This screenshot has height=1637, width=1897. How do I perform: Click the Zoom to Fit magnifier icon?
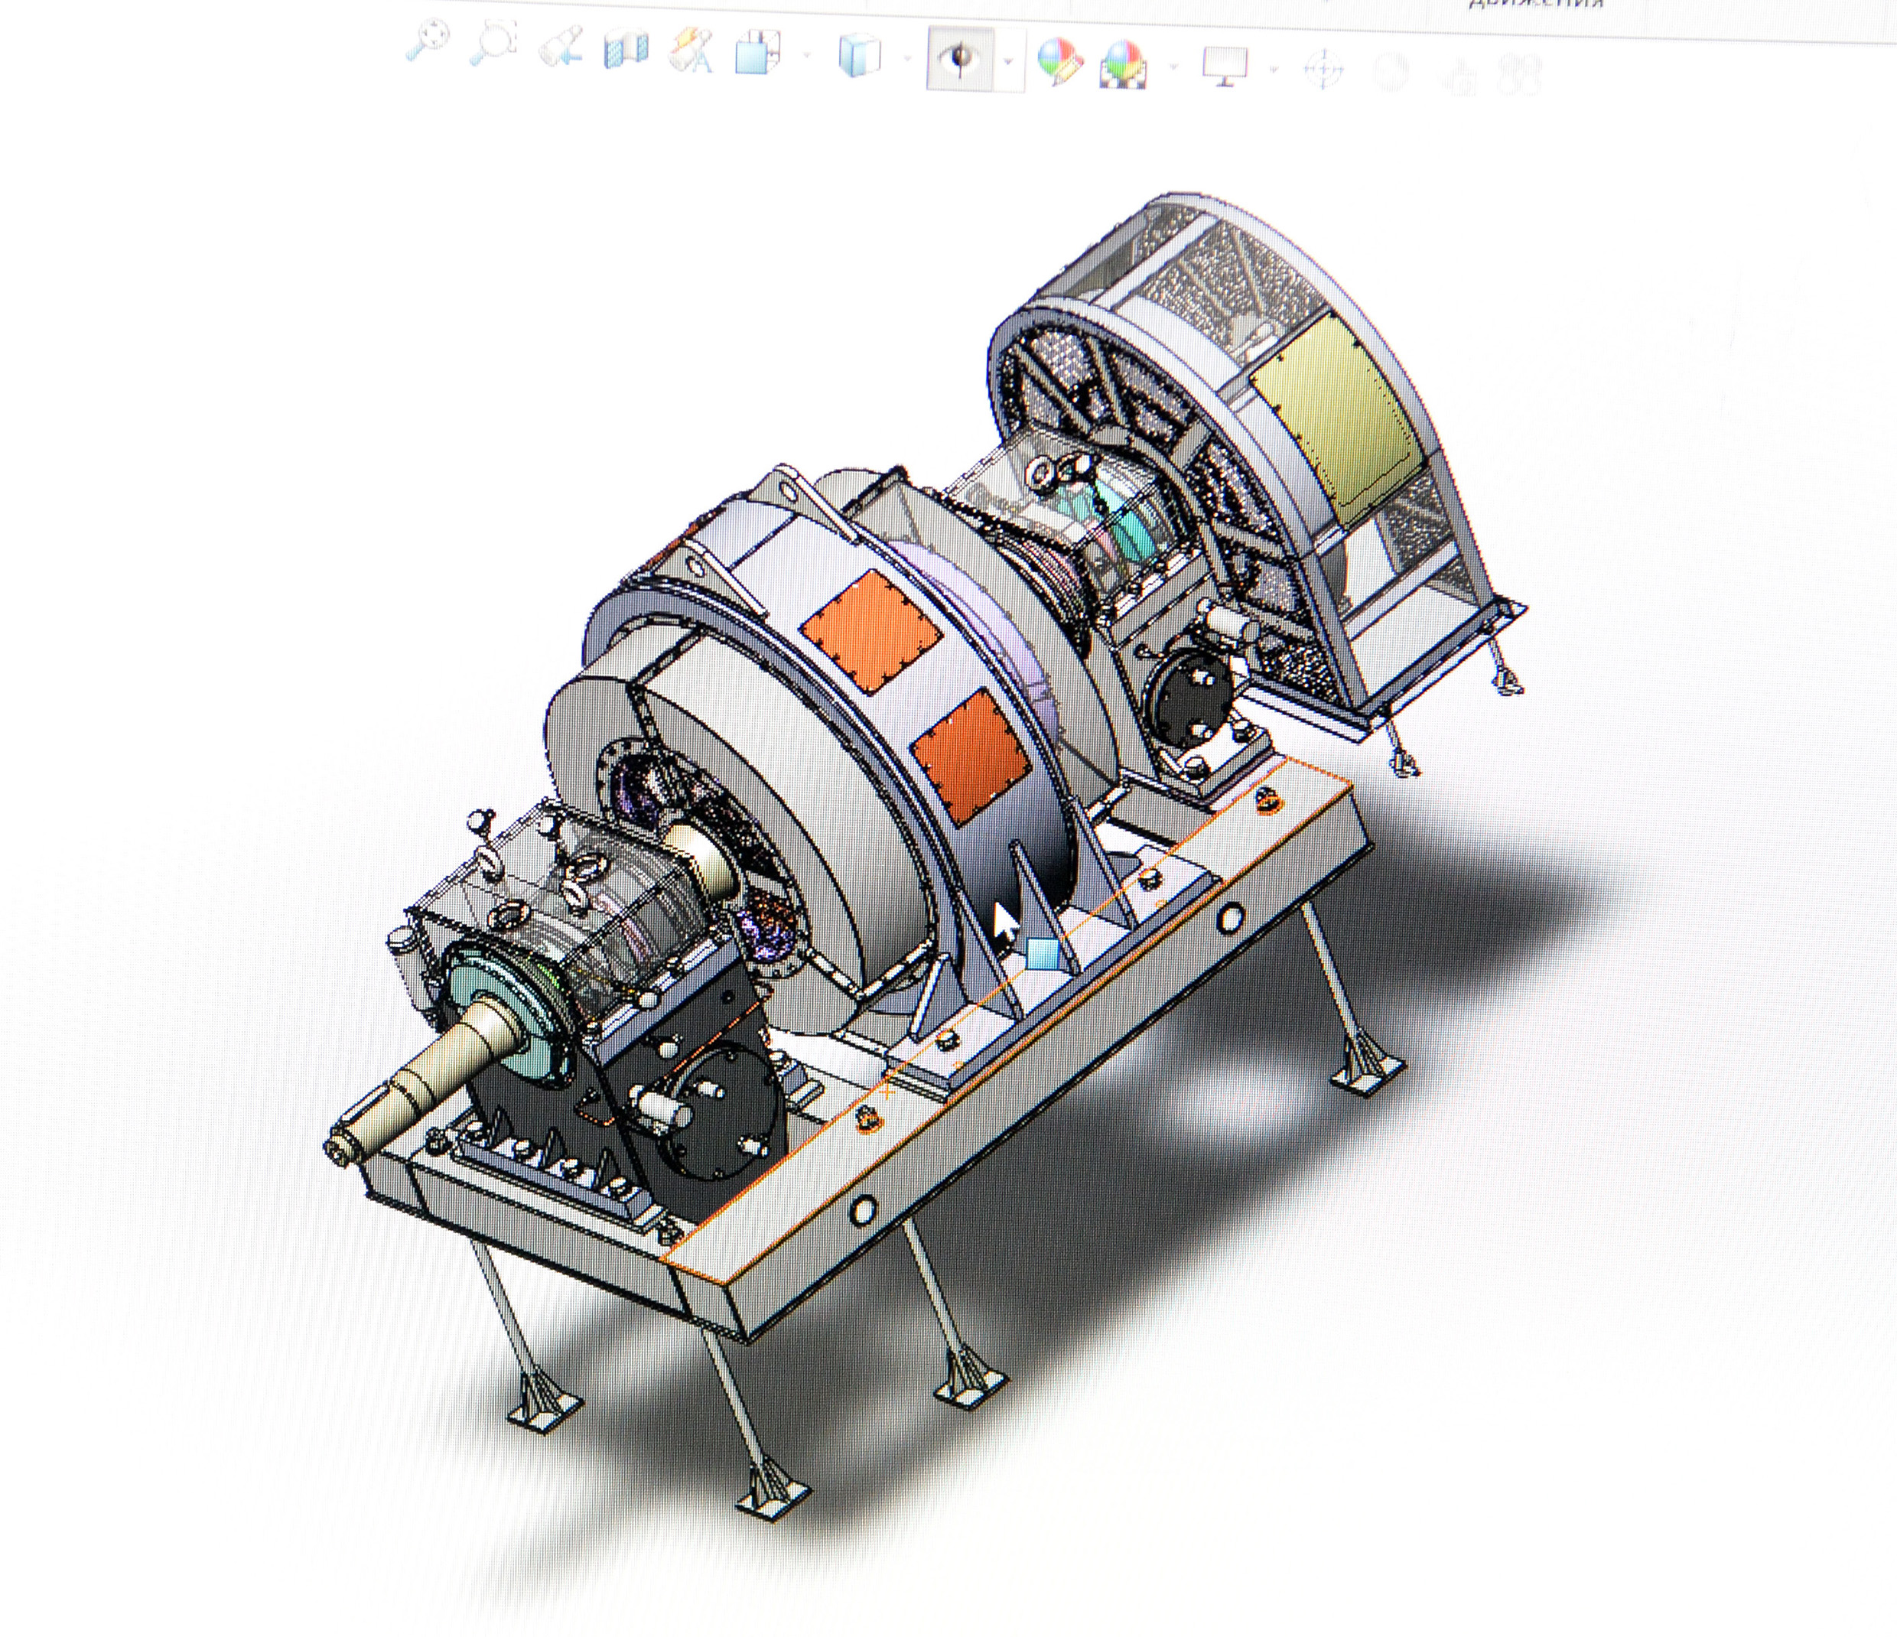tap(427, 42)
